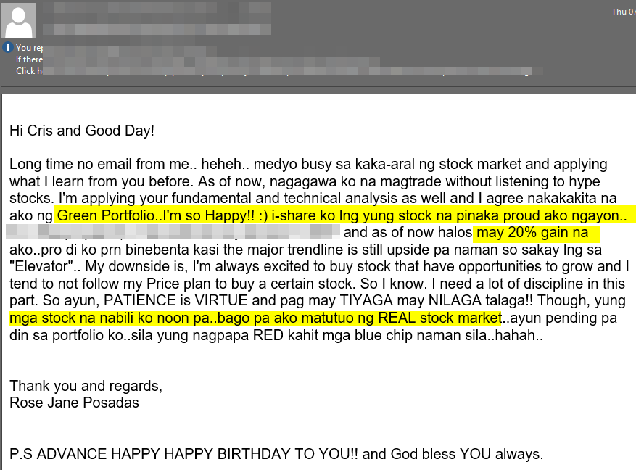This screenshot has height=470, width=636.
Task: Click the signature "Rose Jane Posadas"
Action: click(x=74, y=403)
